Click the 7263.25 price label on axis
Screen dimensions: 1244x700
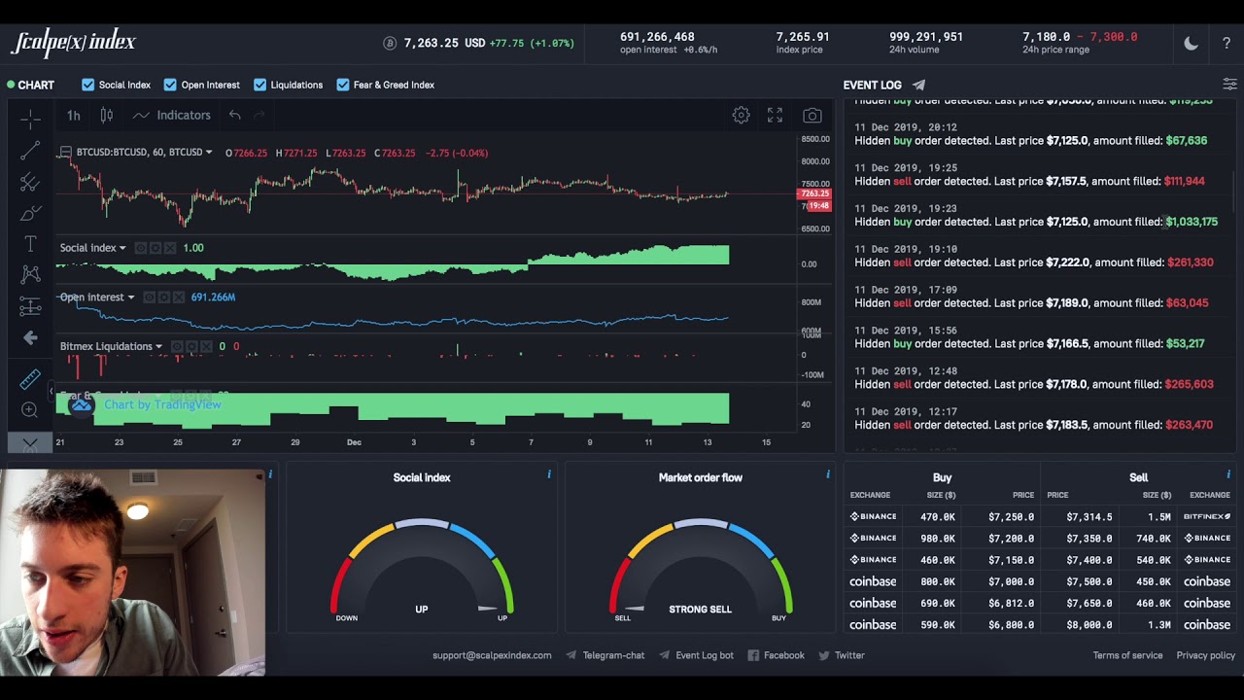point(813,193)
